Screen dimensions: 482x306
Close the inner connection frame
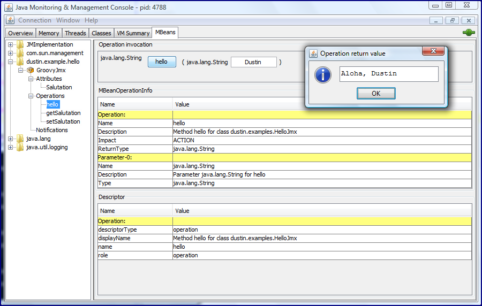[469, 20]
